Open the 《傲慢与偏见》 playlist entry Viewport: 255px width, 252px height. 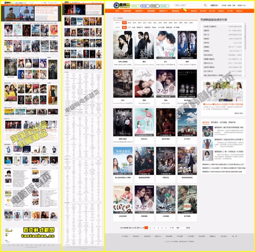tap(209, 59)
